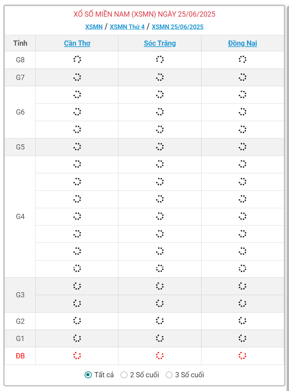Choose the 3 Số cuối radio option

click(169, 375)
